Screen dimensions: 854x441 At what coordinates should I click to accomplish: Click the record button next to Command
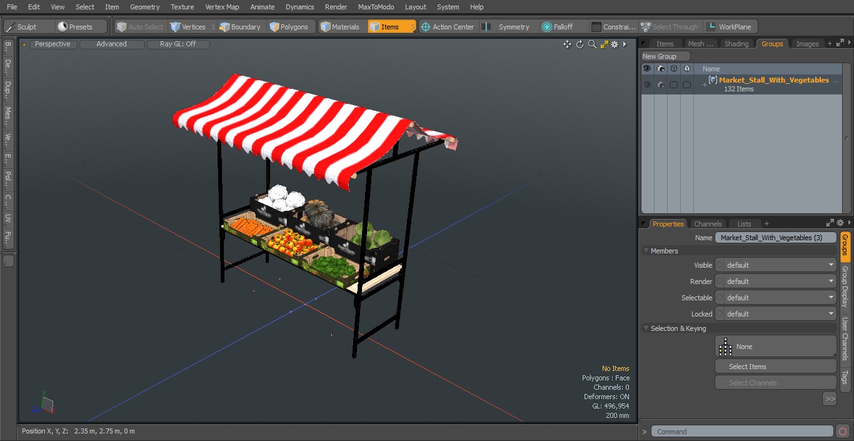[842, 432]
